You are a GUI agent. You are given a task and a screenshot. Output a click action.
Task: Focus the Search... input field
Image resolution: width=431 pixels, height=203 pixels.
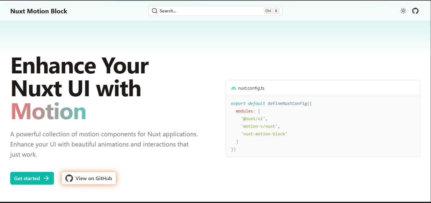[215, 11]
